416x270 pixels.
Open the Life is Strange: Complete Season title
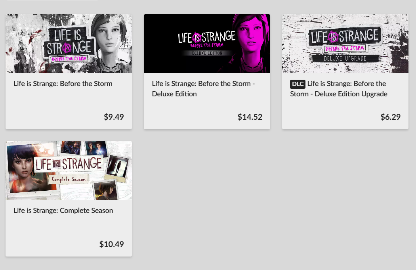click(63, 211)
